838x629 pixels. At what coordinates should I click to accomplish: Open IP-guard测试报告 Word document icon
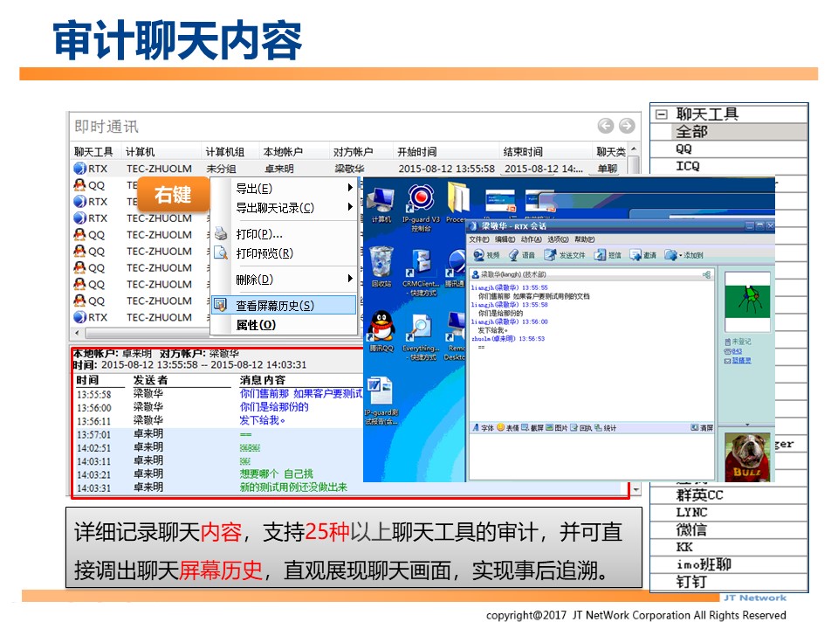point(381,401)
